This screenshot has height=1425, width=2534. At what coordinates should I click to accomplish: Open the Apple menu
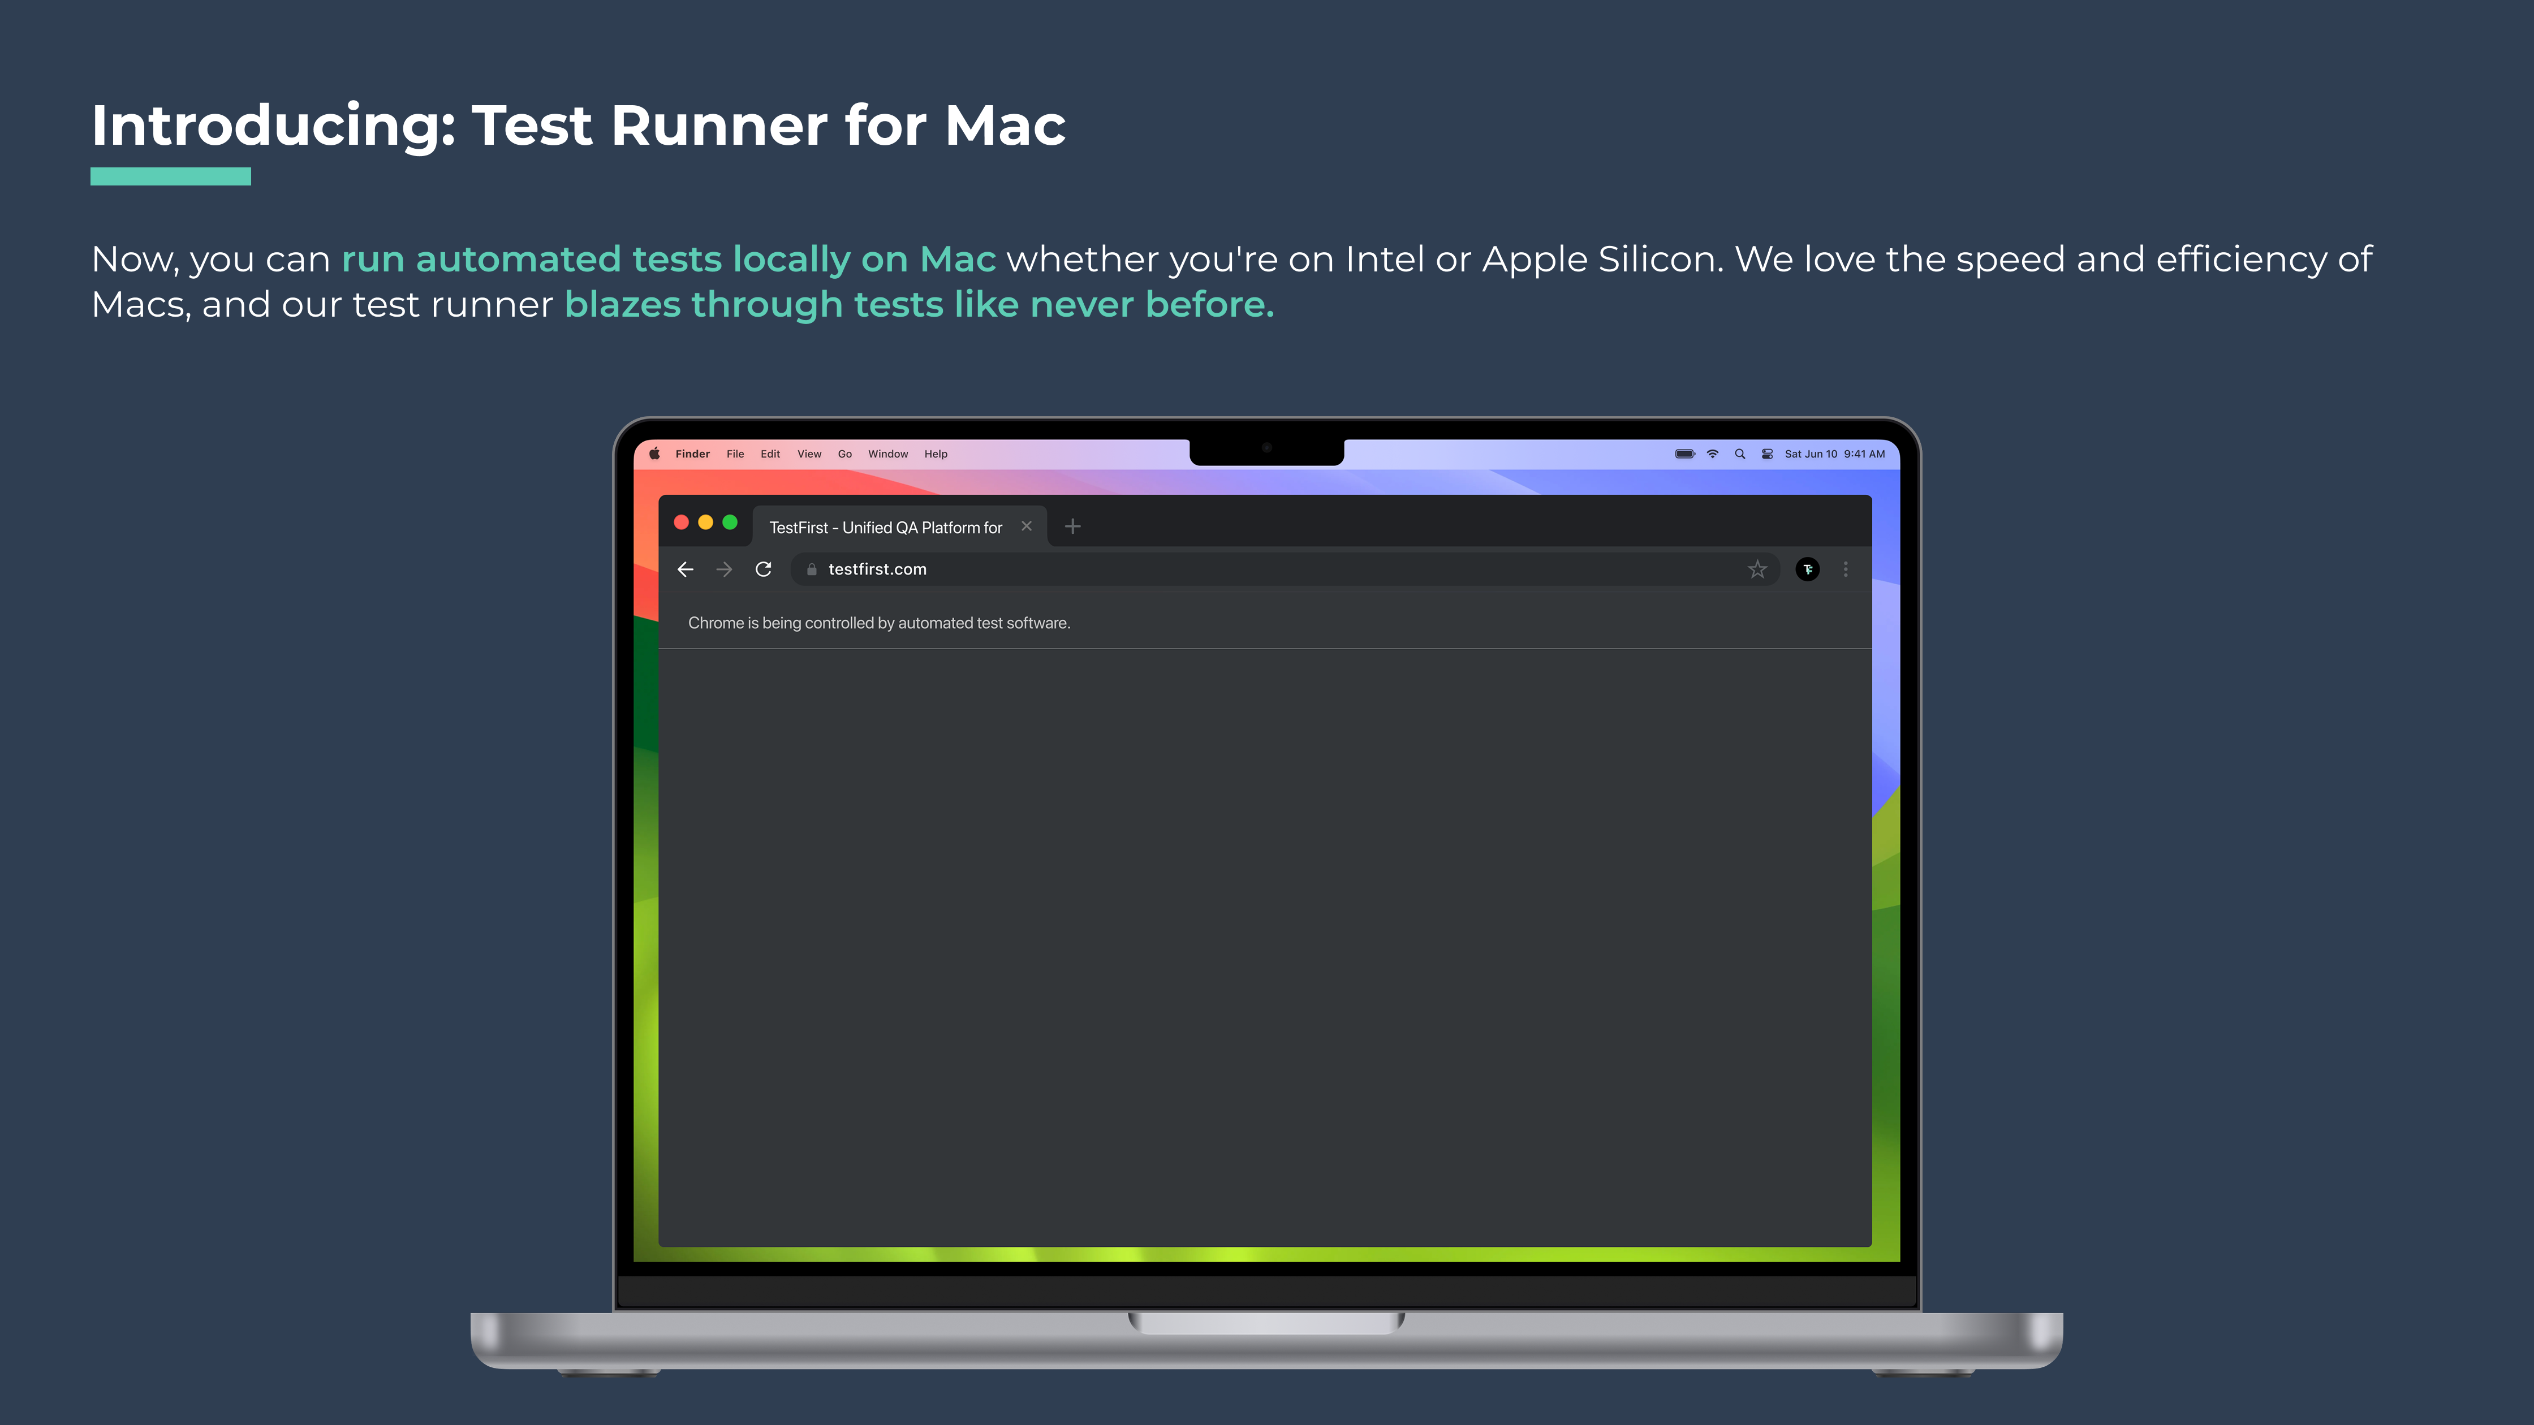point(654,454)
